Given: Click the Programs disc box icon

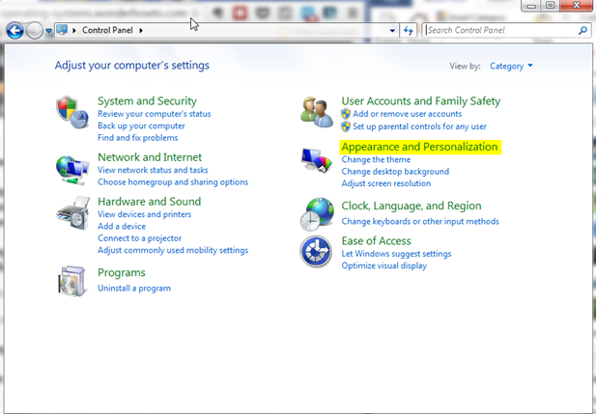Looking at the screenshot, I should pos(71,282).
